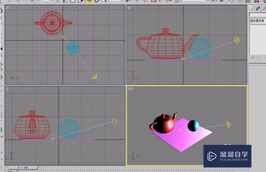Viewport: 266px width, 172px height.
Task: Step time slider back with left arrow
Action: pyautogui.click(x=7, y=167)
